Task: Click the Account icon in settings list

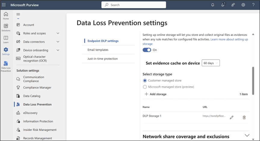Action: (18, 25)
